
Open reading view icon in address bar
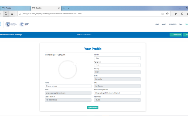coord(162,14)
